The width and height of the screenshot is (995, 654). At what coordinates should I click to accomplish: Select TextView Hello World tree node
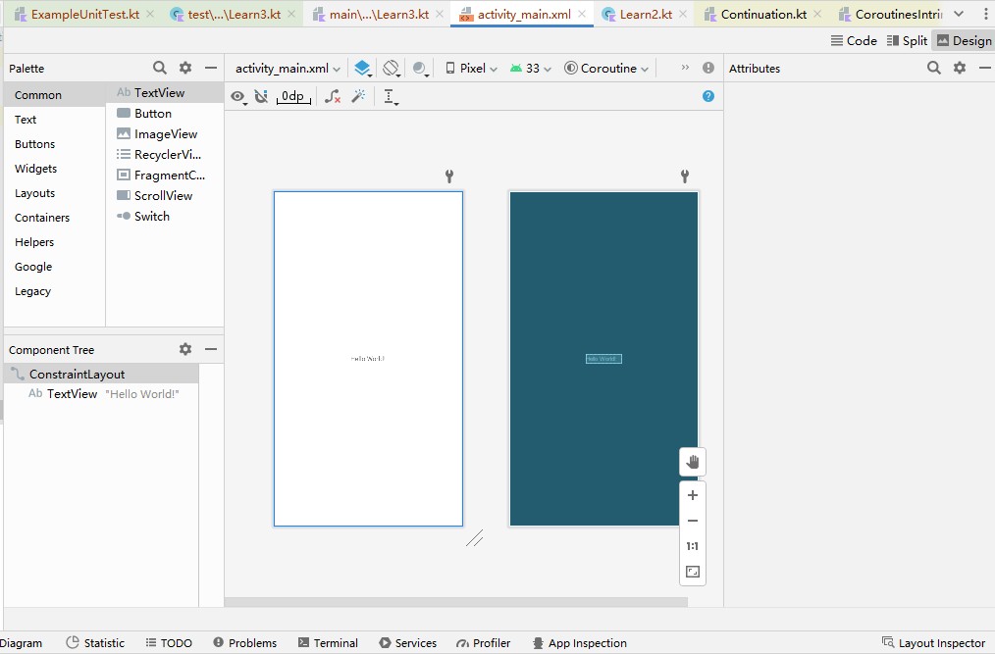tap(101, 394)
